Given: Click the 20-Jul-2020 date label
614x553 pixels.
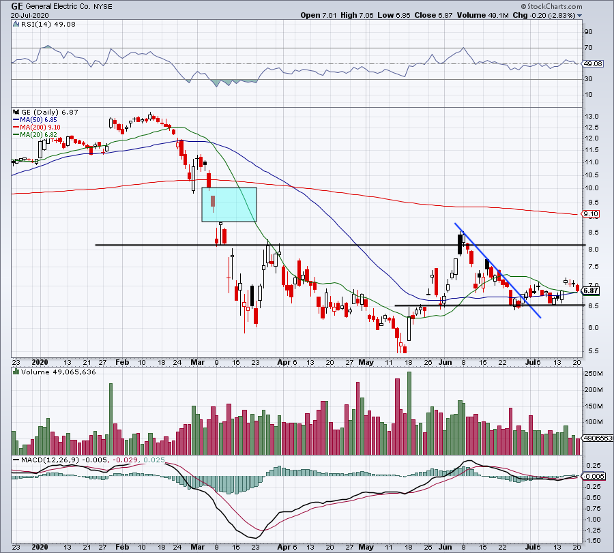Looking at the screenshot, I should pos(30,15).
